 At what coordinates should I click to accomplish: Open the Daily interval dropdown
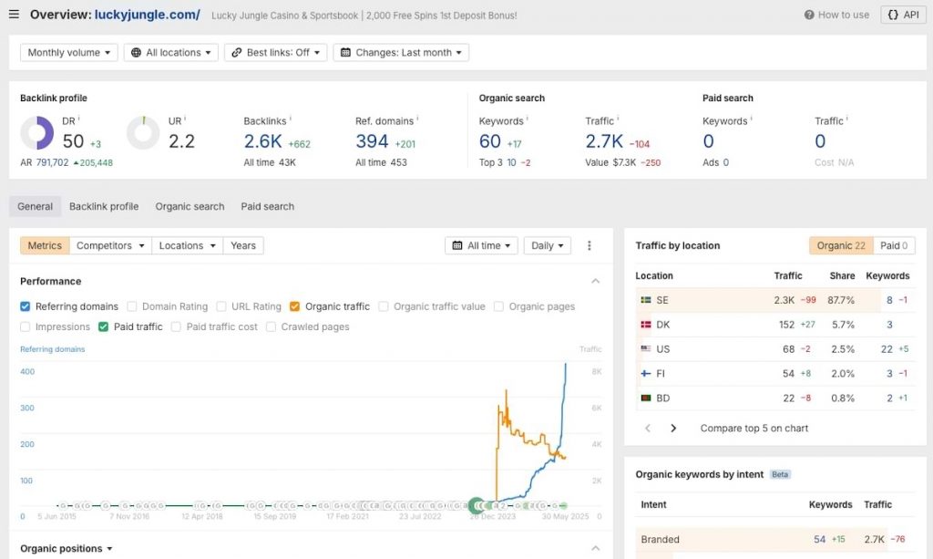point(548,245)
